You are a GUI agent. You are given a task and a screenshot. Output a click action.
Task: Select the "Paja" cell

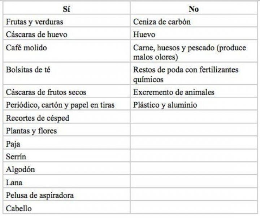tap(13, 144)
